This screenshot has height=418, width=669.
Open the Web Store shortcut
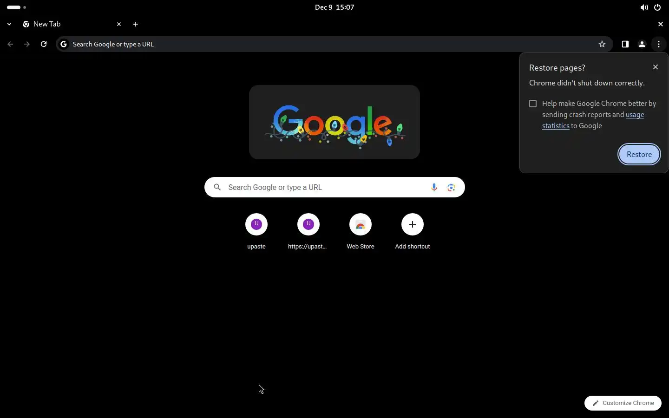point(361,231)
